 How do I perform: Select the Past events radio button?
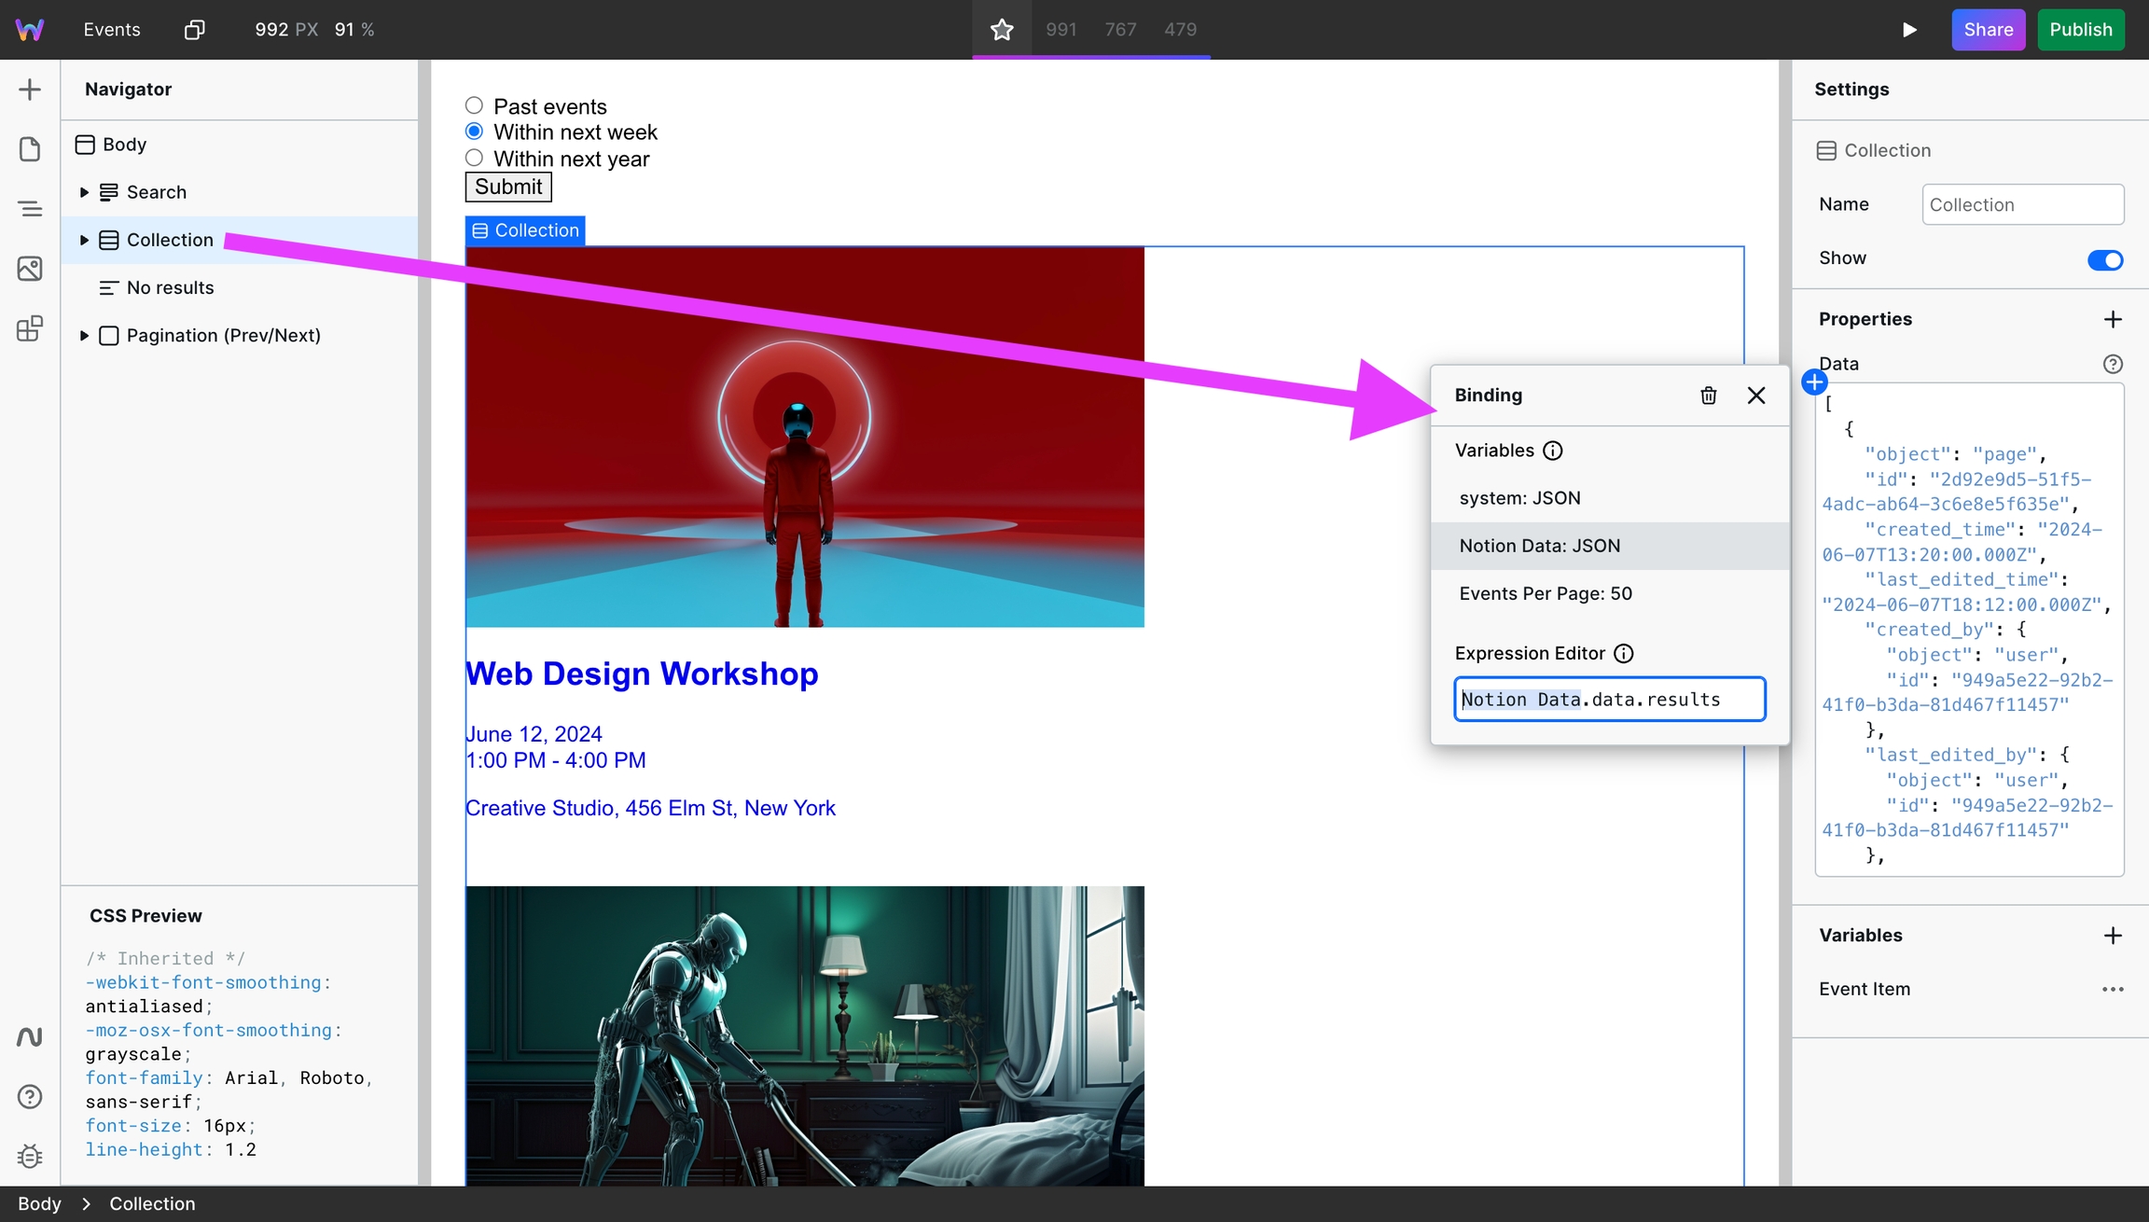pos(474,105)
